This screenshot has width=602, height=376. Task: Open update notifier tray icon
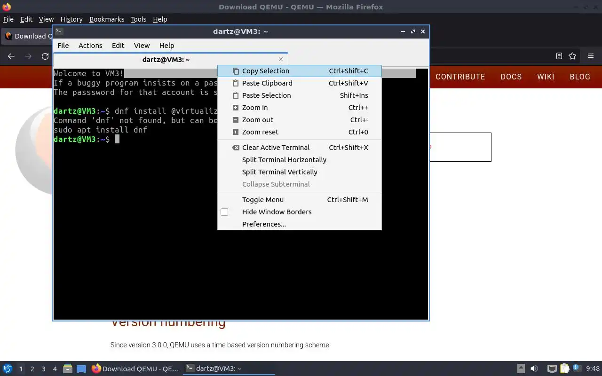coord(577,368)
